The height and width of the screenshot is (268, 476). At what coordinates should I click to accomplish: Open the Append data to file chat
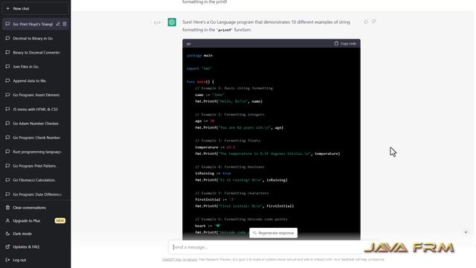[x=35, y=81]
